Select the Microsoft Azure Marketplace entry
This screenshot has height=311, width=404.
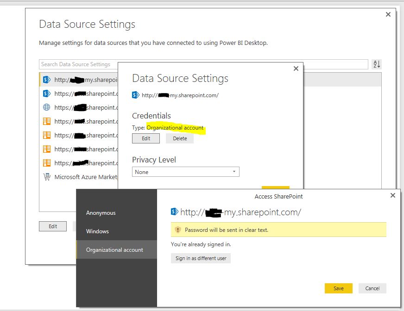pos(86,177)
